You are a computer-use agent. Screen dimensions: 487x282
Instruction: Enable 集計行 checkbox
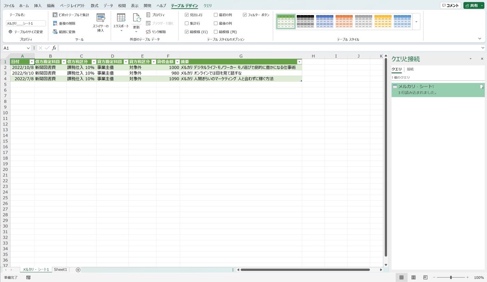pyautogui.click(x=187, y=23)
